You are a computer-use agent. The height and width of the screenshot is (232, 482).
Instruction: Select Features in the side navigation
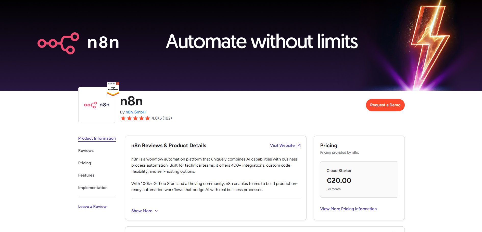[x=86, y=175]
